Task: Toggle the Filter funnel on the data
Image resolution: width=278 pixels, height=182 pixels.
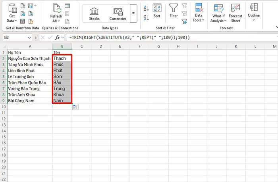Action: click(x=174, y=11)
